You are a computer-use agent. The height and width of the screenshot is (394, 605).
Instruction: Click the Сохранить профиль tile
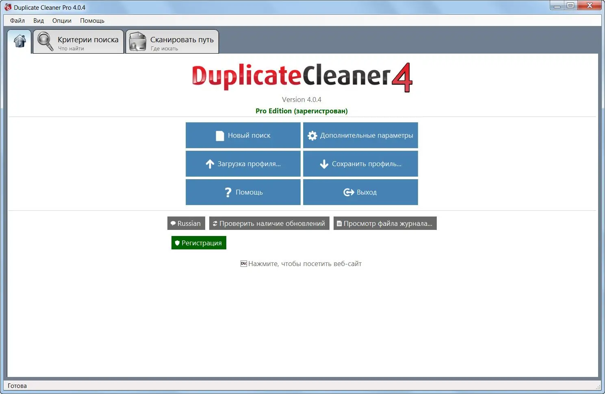tap(360, 164)
